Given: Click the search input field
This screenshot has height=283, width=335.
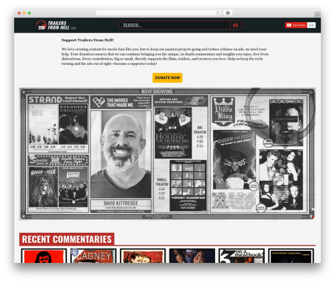Looking at the screenshot, I should pyautogui.click(x=174, y=25).
